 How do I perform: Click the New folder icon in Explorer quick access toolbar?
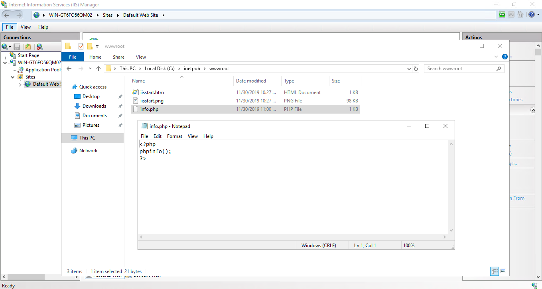[x=90, y=46]
